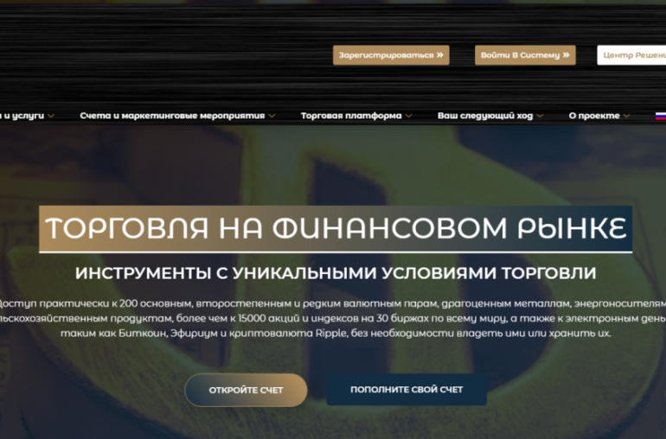Click the Russian flag language icon
666x439 pixels.
pyautogui.click(x=661, y=116)
